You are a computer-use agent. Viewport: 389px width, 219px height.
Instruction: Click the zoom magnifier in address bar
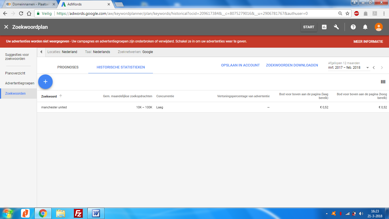(x=340, y=13)
